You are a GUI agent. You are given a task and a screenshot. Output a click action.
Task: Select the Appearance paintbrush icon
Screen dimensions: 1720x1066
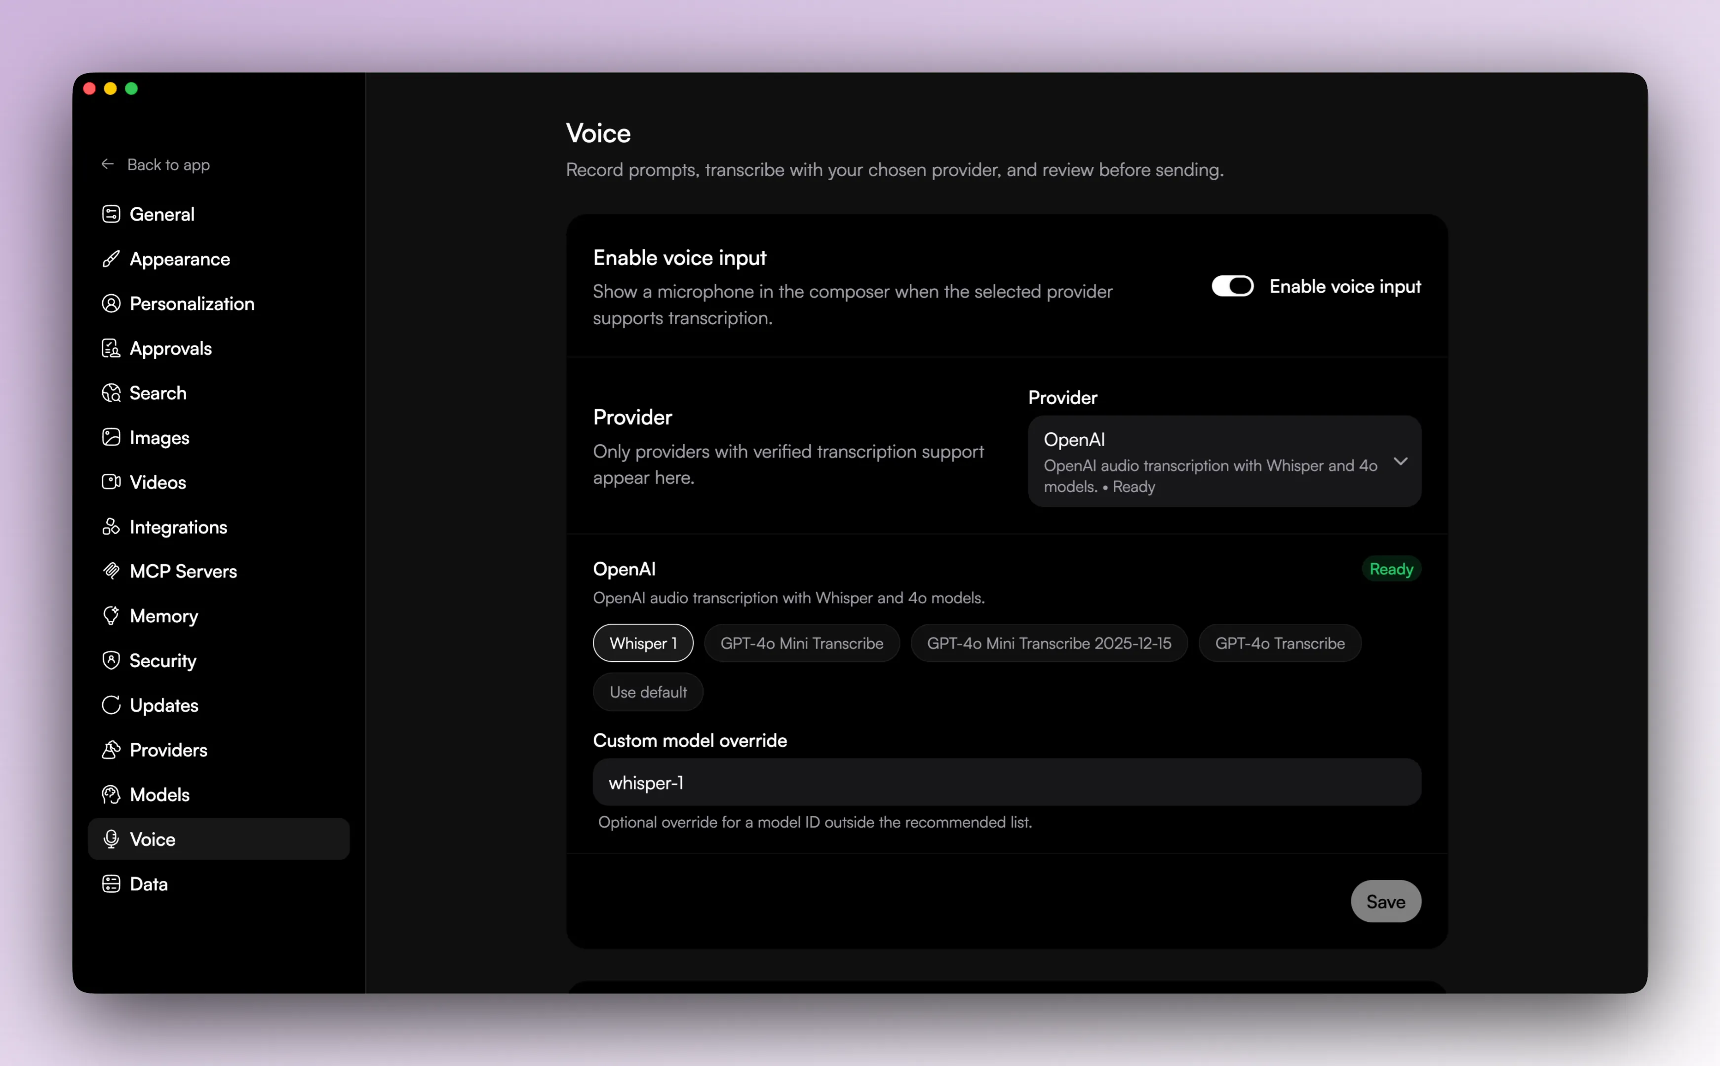tap(112, 259)
